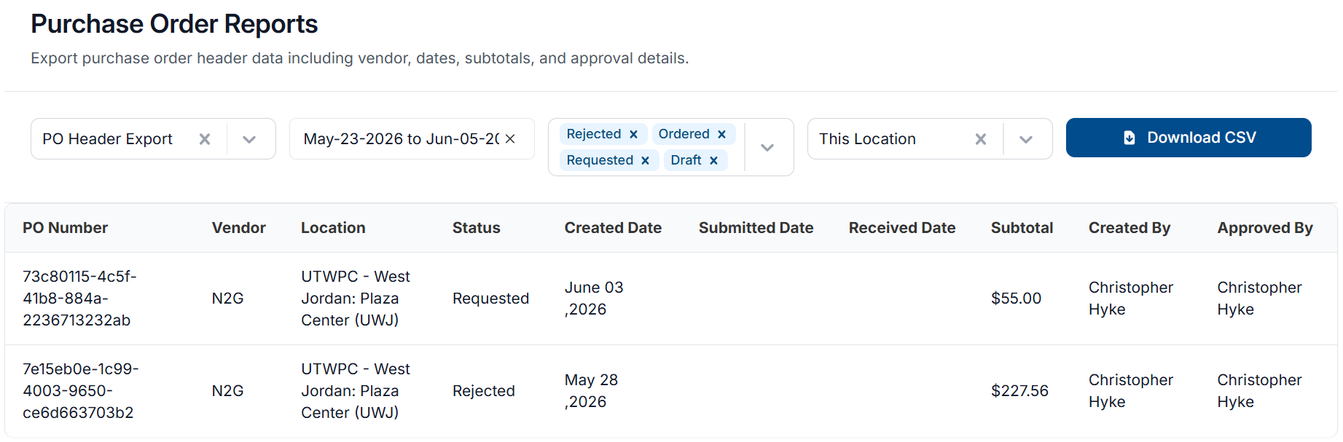Click the Requested filter tag label
Viewport: 1343px width, 442px height.
click(x=600, y=160)
